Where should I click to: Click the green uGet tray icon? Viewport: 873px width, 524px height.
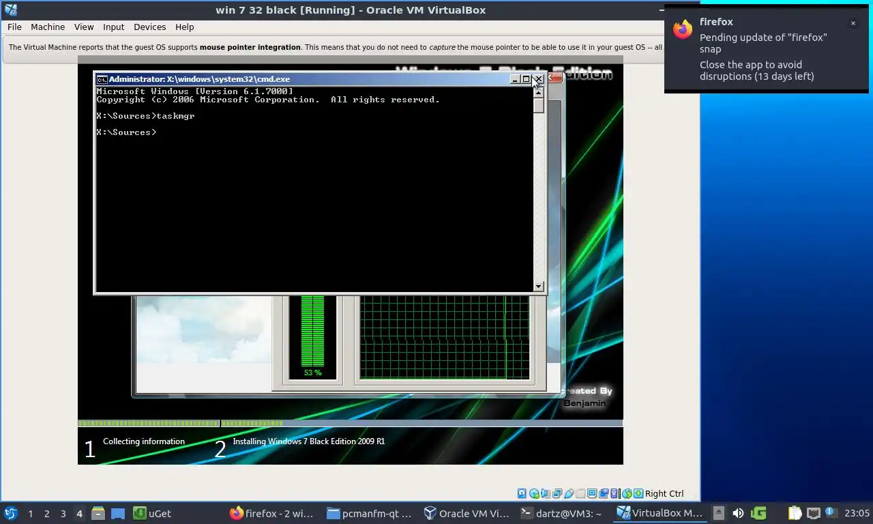coord(758,513)
